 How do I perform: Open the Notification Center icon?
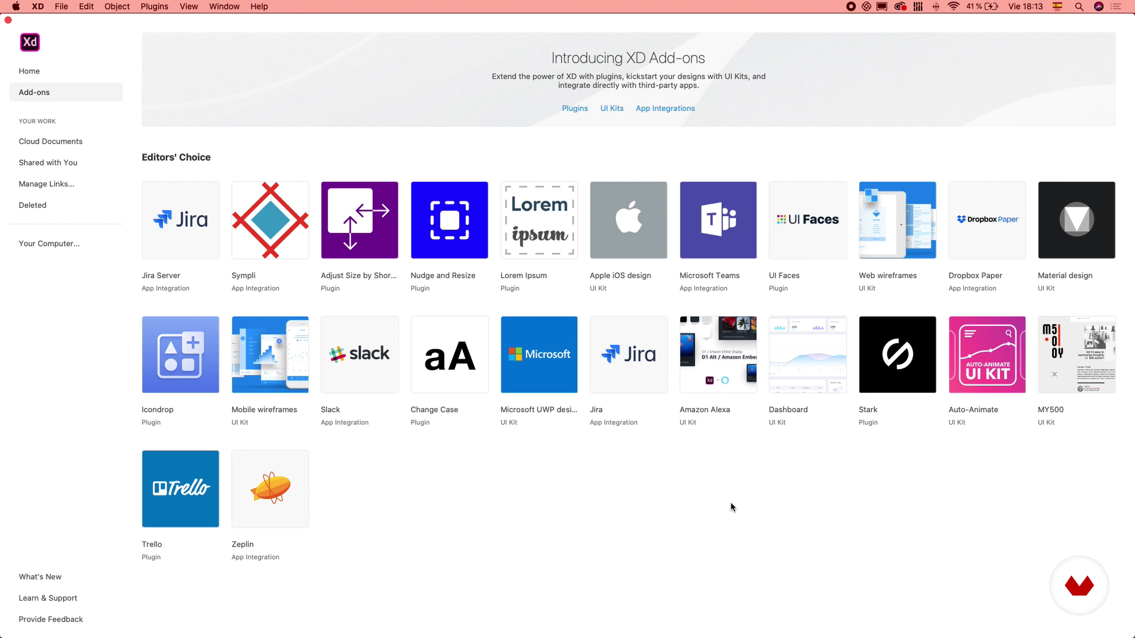pos(1116,6)
